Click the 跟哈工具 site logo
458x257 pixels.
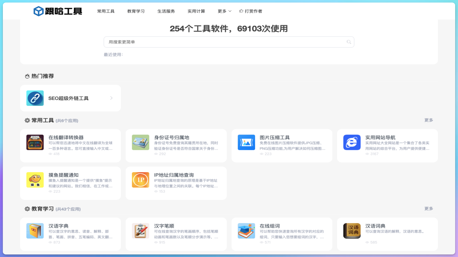[x=58, y=11]
